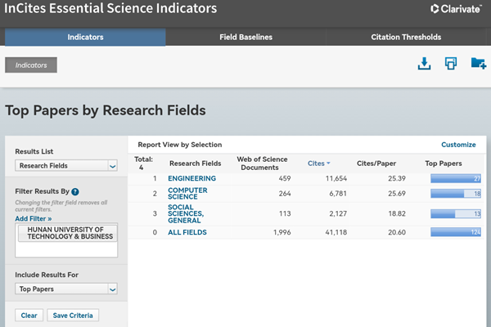
Task: Click the Save Criteria button
Action: pos(73,316)
